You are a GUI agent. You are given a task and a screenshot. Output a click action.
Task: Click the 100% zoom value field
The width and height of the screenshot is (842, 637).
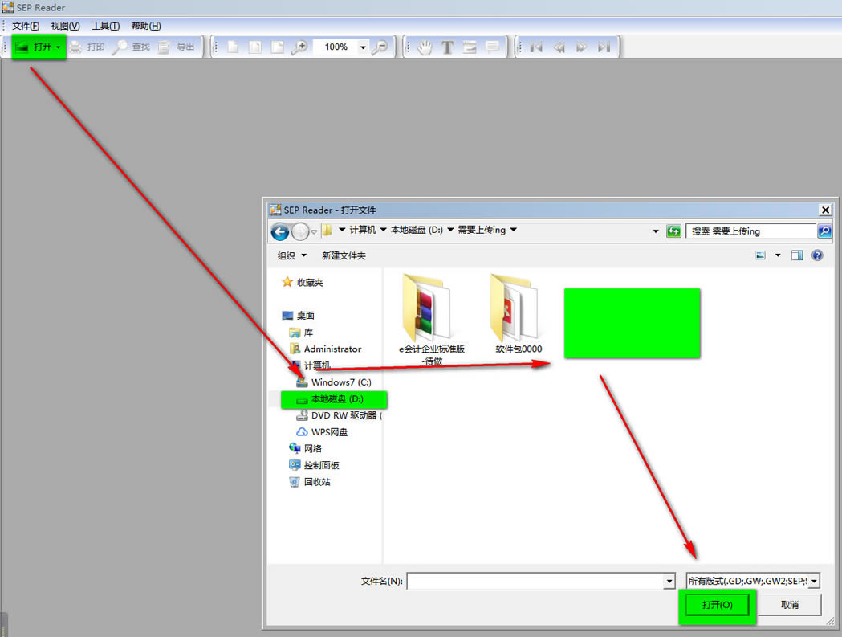[x=336, y=47]
